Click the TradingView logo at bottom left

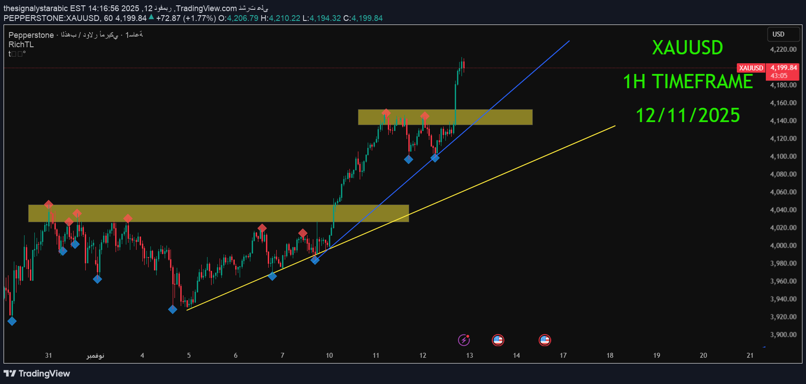click(37, 373)
